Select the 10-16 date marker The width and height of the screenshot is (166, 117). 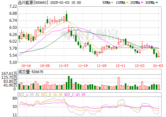[x=26, y=66]
